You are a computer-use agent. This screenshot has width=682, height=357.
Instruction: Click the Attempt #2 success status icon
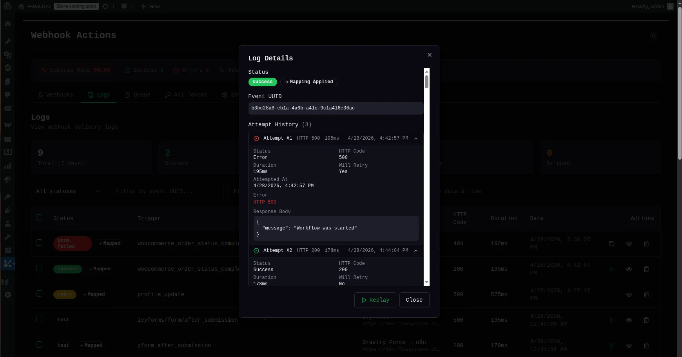point(256,251)
